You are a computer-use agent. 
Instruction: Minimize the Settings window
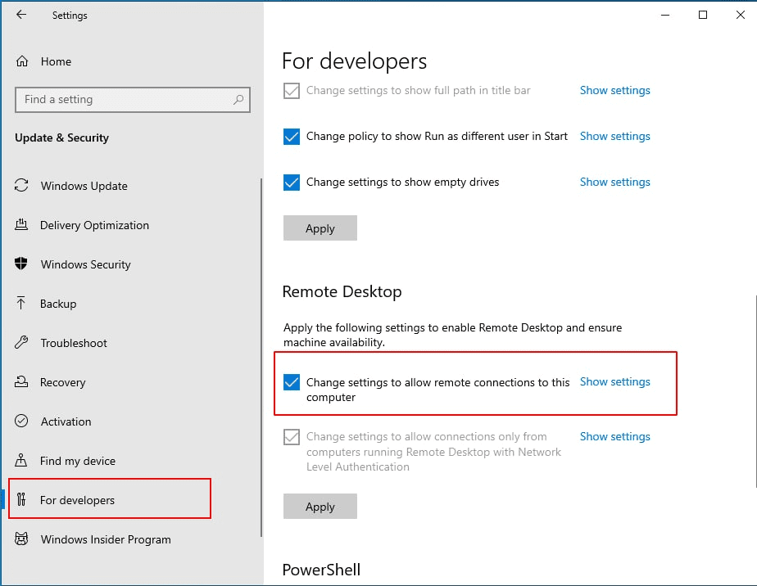[x=665, y=15]
